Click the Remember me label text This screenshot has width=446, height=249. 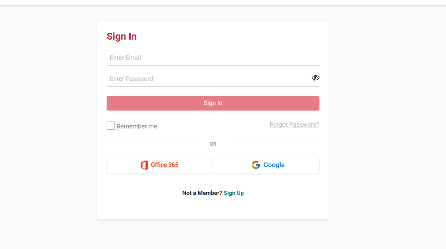(137, 126)
